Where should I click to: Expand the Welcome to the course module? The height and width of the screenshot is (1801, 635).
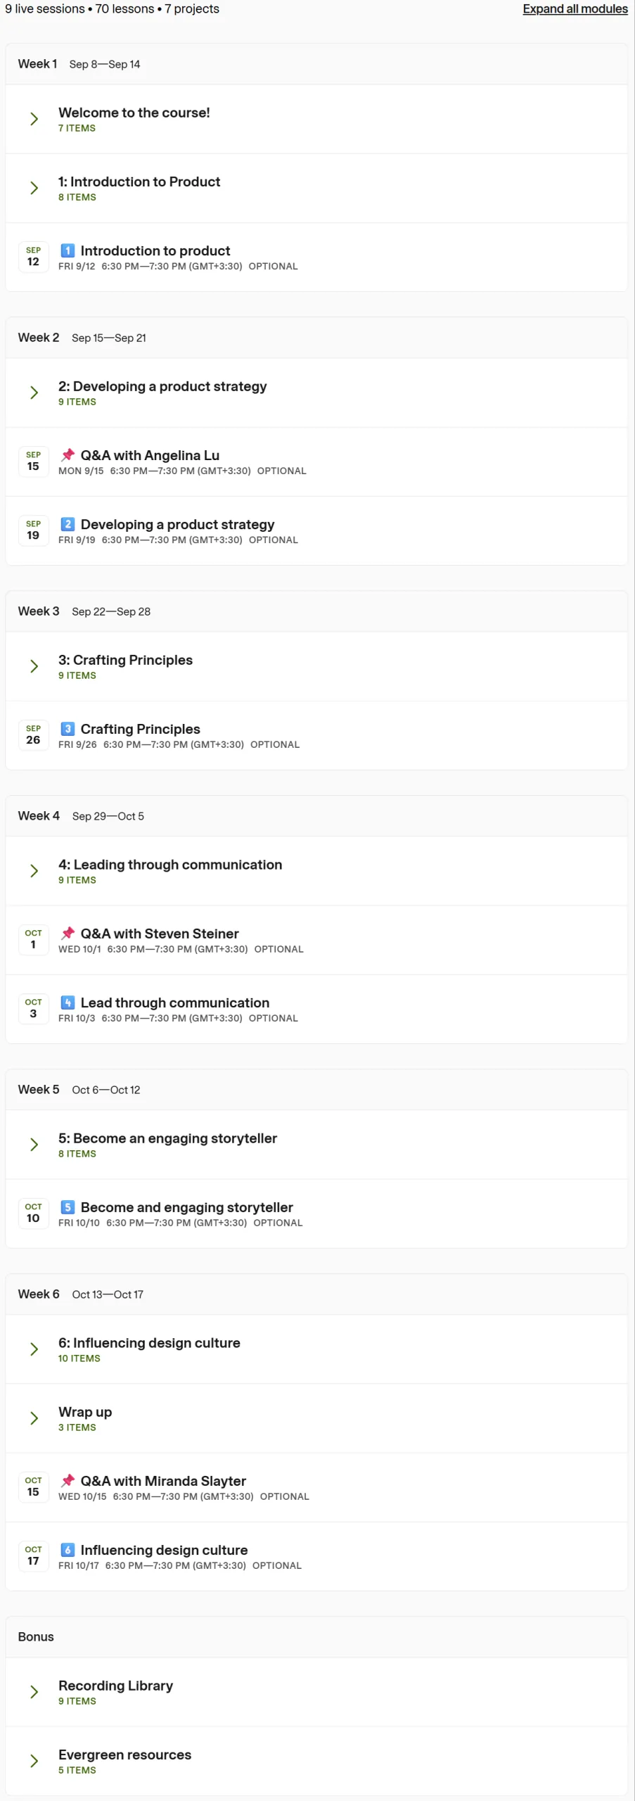tap(34, 119)
